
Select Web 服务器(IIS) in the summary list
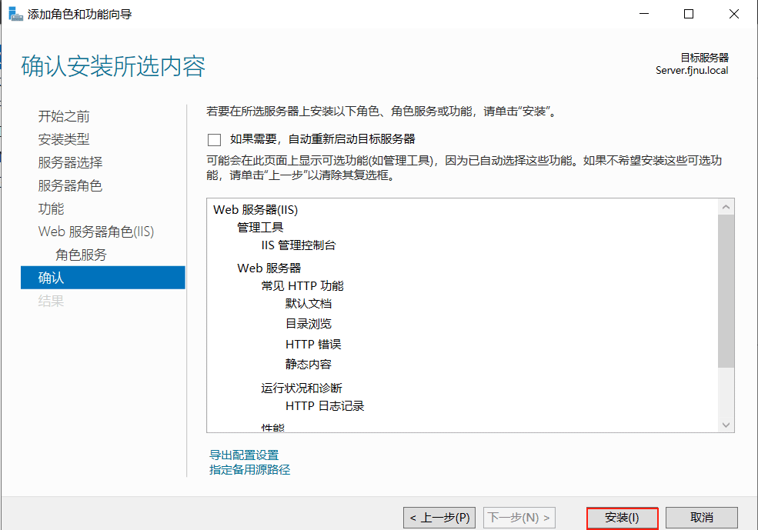pyautogui.click(x=257, y=209)
